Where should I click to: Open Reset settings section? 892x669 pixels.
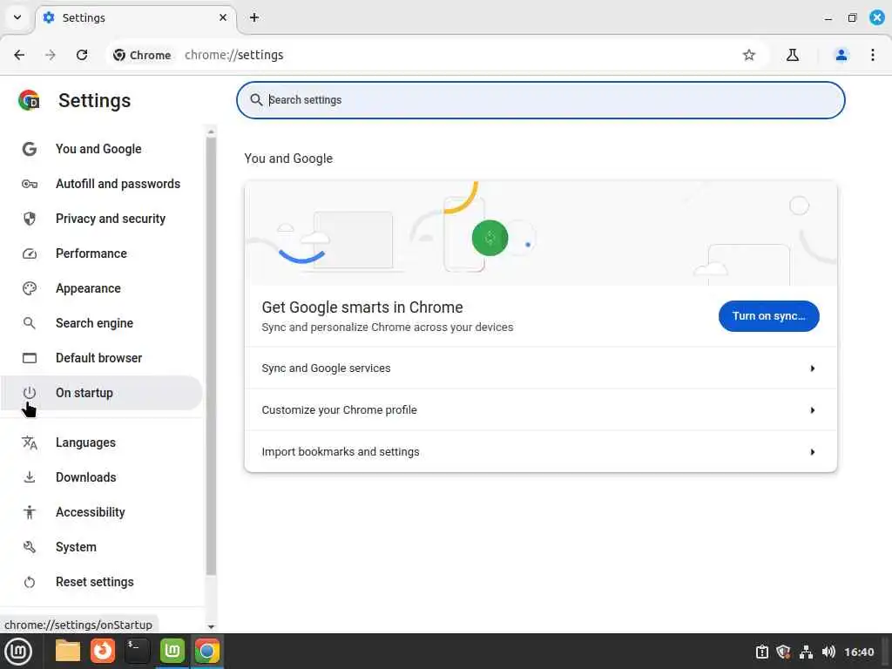[x=101, y=582]
